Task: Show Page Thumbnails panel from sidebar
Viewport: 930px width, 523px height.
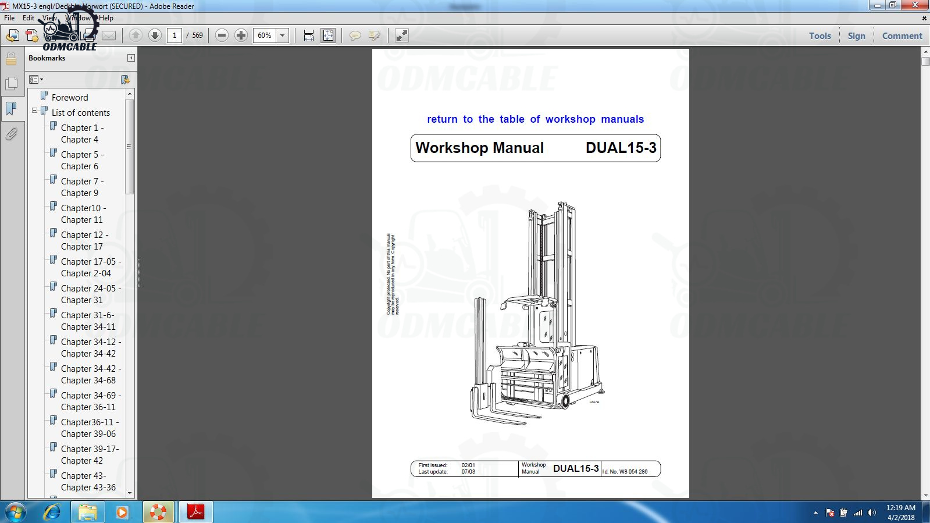Action: point(11,83)
